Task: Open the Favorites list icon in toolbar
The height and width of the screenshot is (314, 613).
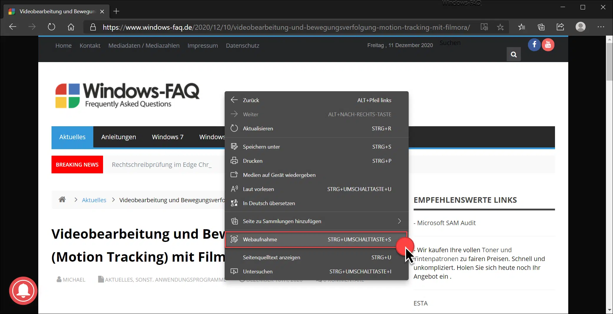Action: 521,27
